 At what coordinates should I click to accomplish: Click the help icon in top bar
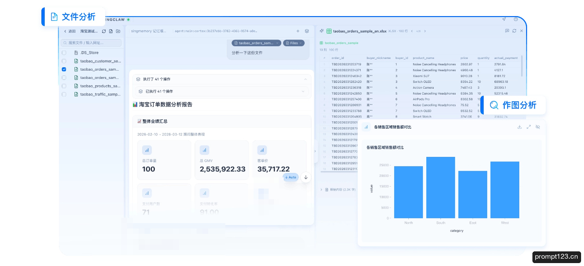(x=516, y=19)
